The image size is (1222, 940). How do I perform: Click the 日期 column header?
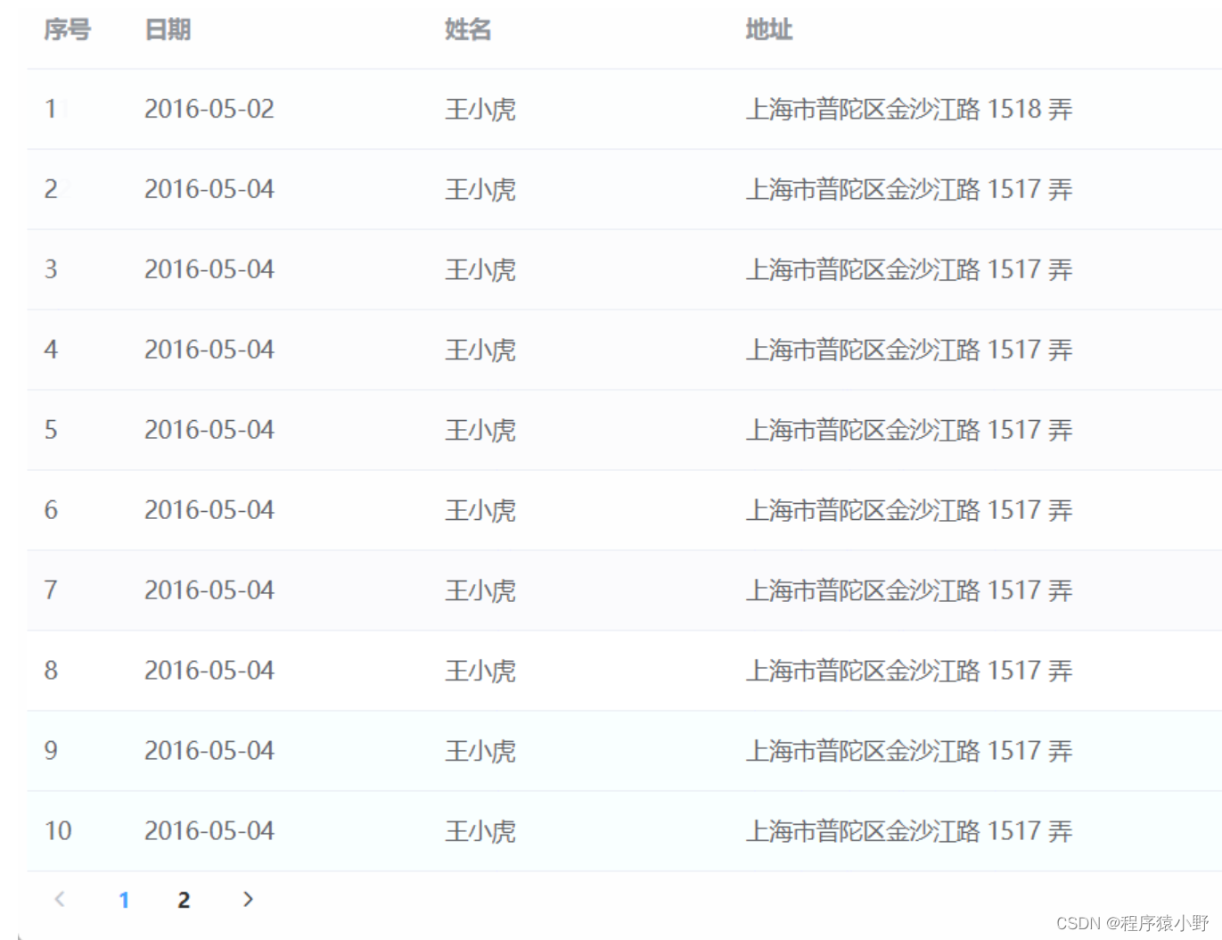(x=168, y=30)
